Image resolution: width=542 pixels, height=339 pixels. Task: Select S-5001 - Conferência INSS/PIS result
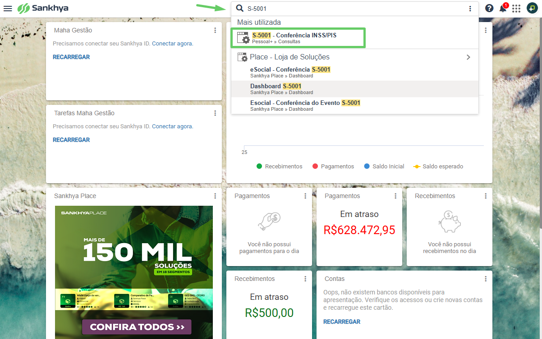click(298, 38)
